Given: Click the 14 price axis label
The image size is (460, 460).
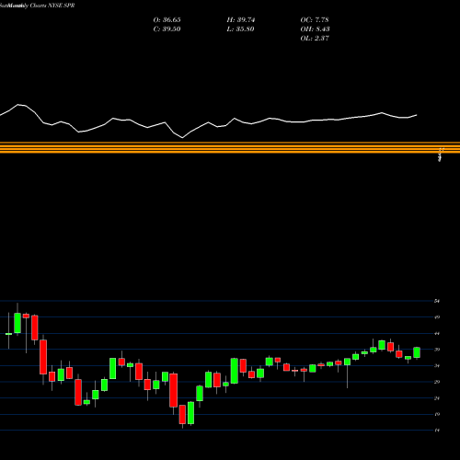Looking at the screenshot, I should [437, 431].
